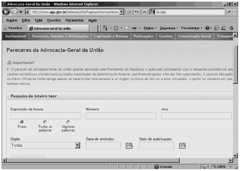Open the Editar menu

tap(26, 20)
